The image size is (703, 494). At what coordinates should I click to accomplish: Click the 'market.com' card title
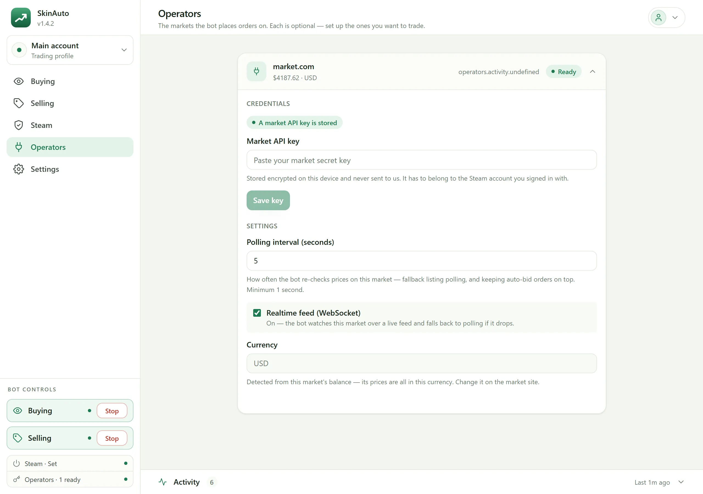point(293,66)
